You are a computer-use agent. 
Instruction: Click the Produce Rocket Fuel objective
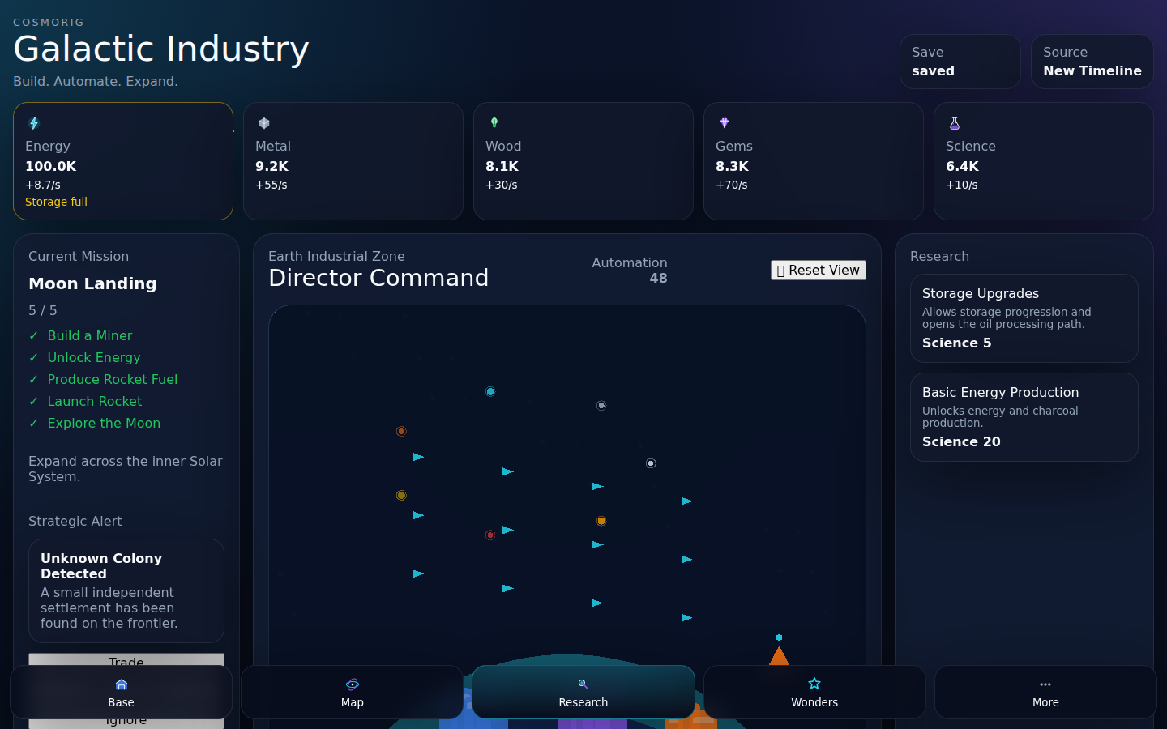[x=113, y=379]
